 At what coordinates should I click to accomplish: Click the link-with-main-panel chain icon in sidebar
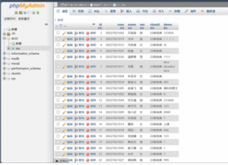coord(46,24)
